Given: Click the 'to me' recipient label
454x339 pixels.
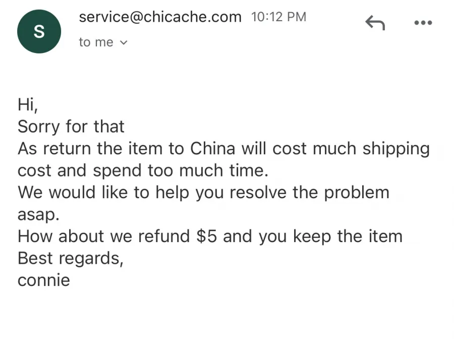Looking at the screenshot, I should click(96, 42).
